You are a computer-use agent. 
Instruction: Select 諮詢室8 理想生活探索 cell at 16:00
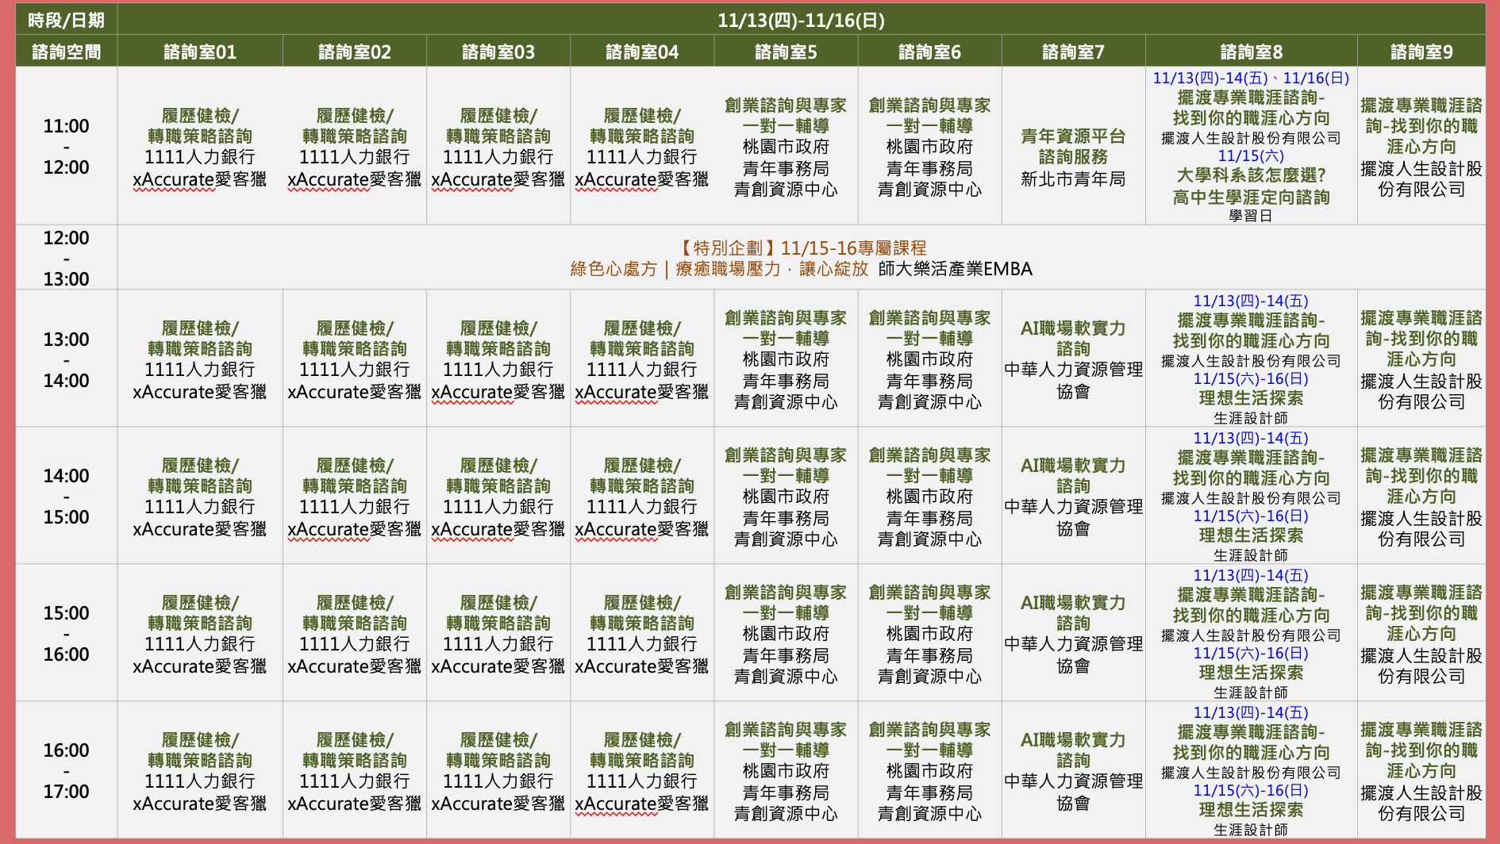pos(1250,809)
